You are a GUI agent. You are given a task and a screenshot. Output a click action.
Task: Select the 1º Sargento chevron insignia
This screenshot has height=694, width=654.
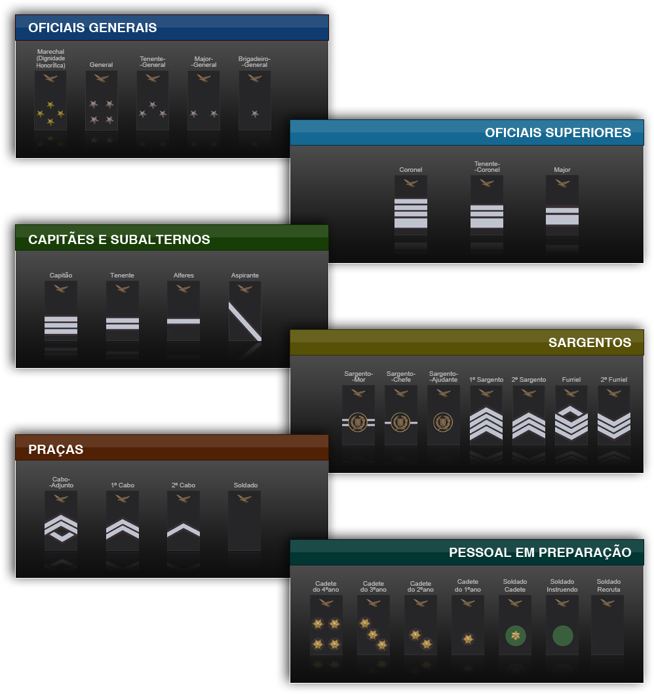pyautogui.click(x=486, y=415)
